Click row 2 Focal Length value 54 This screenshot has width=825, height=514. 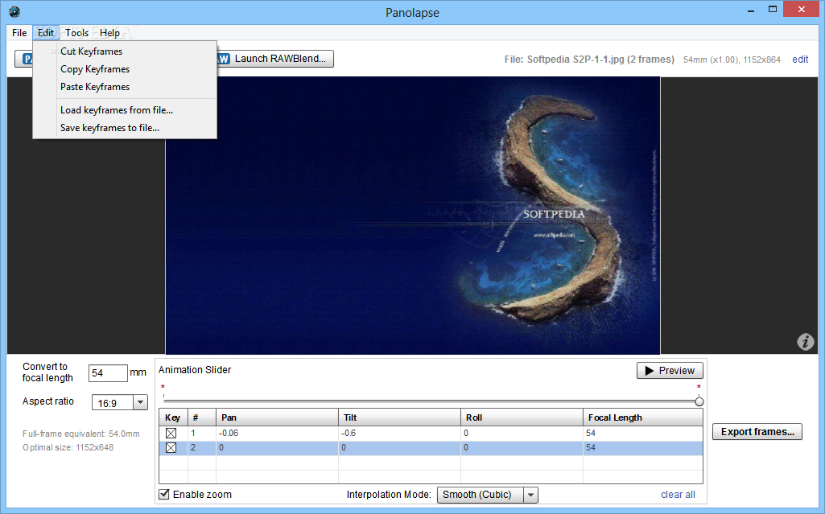[x=643, y=448]
